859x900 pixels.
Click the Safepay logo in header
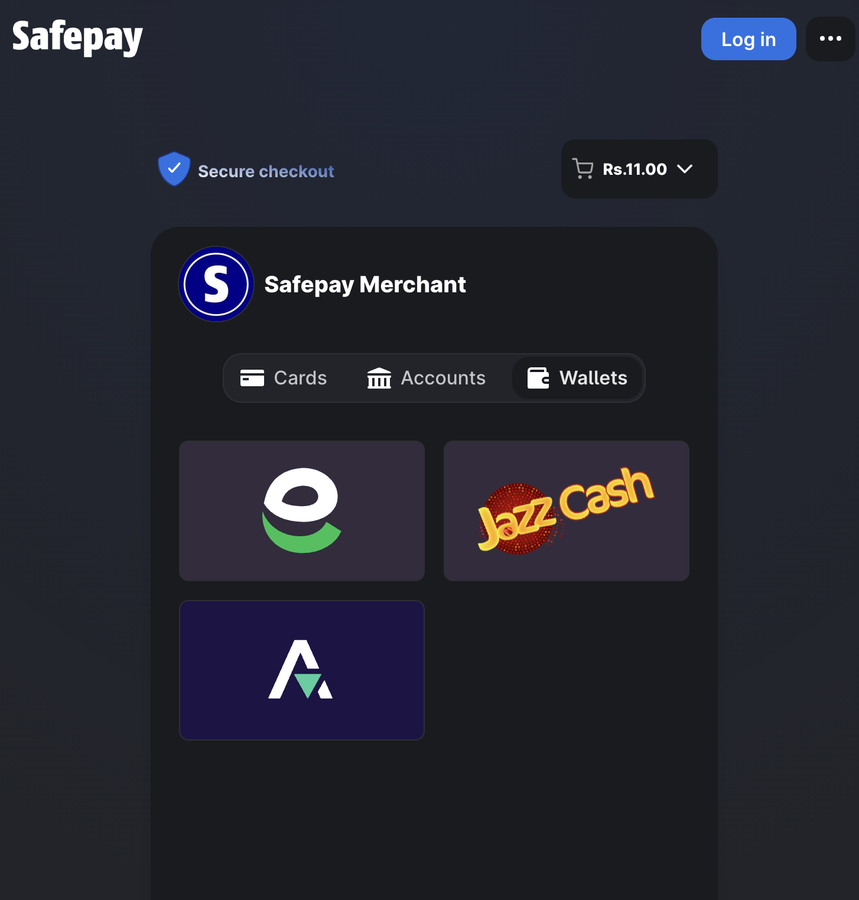point(77,38)
